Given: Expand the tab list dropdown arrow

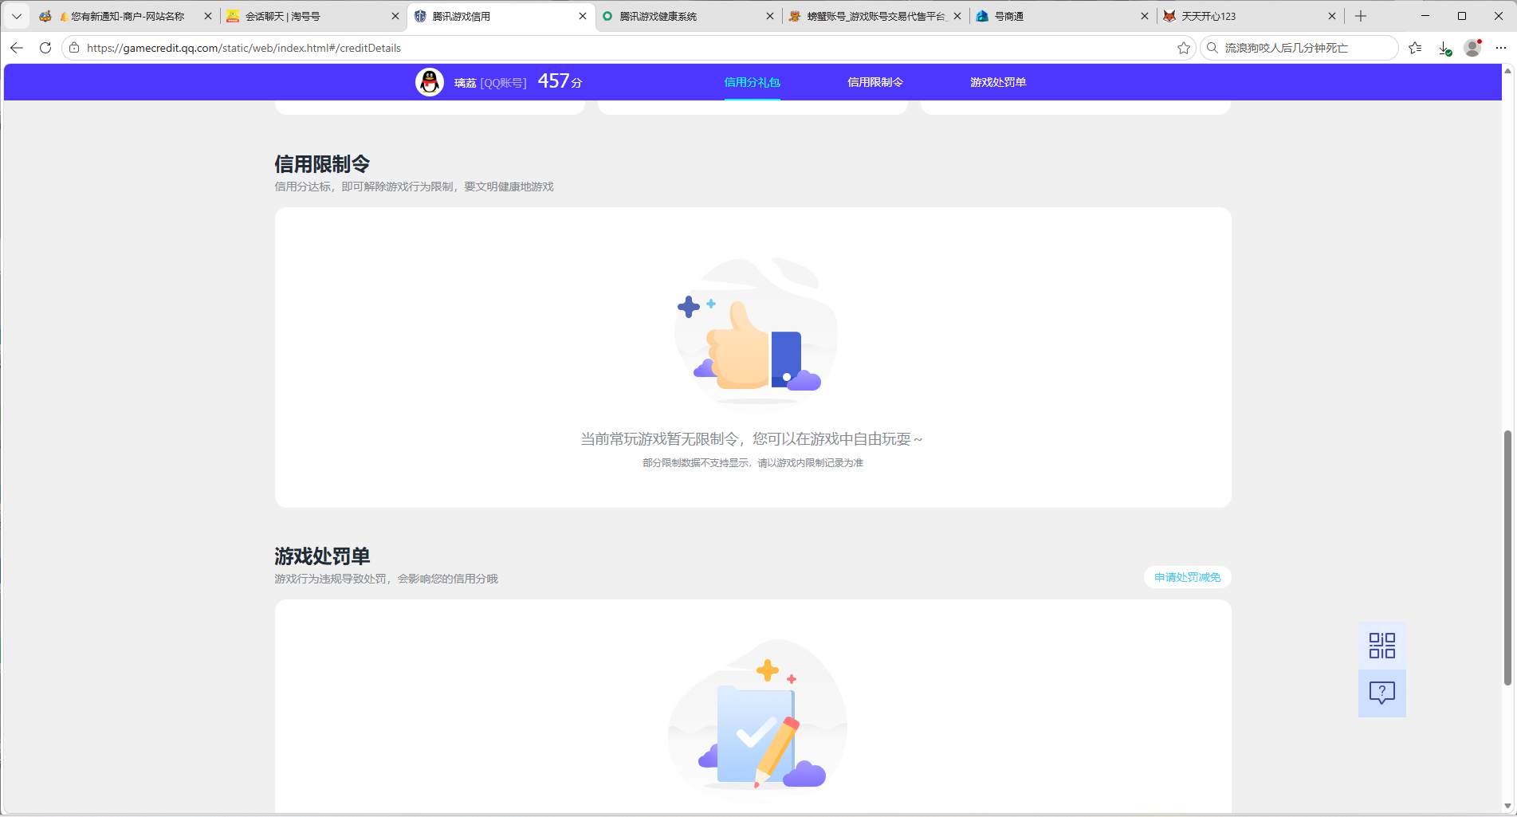Looking at the screenshot, I should click(16, 16).
